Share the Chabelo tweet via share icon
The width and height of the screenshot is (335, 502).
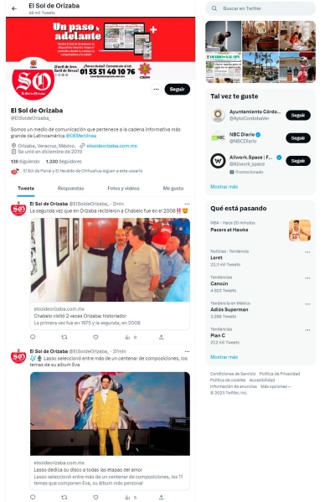click(x=162, y=337)
